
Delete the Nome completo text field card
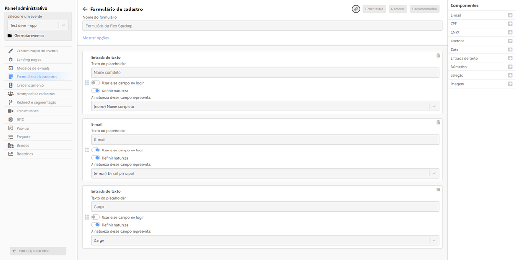click(x=438, y=56)
